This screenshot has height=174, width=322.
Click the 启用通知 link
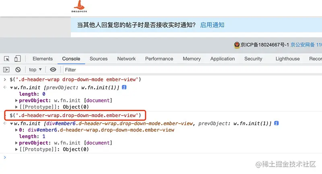point(212,25)
